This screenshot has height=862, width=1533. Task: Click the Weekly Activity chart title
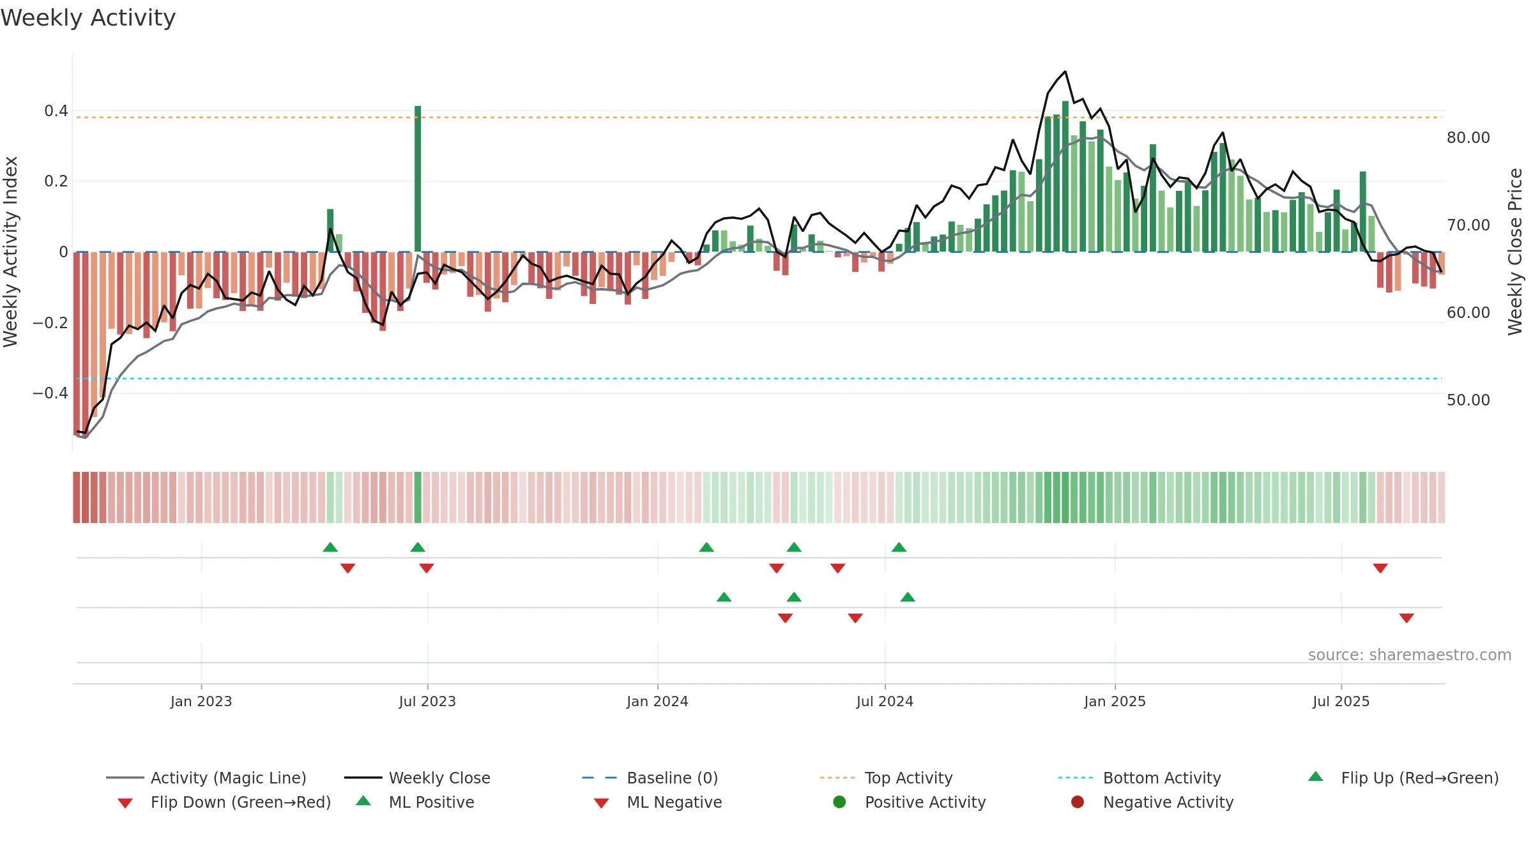click(88, 18)
